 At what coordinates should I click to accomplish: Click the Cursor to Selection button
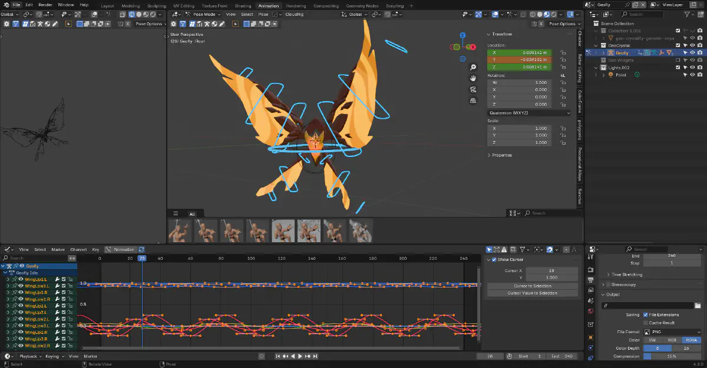pos(533,286)
